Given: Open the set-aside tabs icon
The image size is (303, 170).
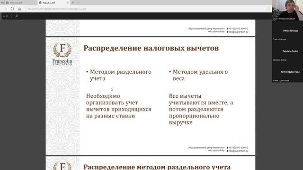Looking at the screenshot, I should pyautogui.click(x=2, y=3).
